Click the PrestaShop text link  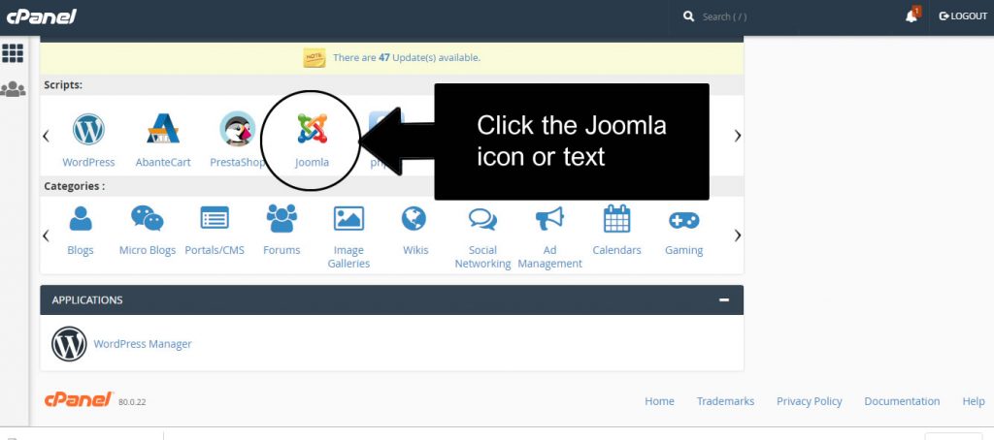pos(237,162)
